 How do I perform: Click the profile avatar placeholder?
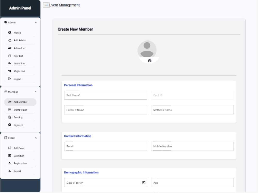pos(147,49)
